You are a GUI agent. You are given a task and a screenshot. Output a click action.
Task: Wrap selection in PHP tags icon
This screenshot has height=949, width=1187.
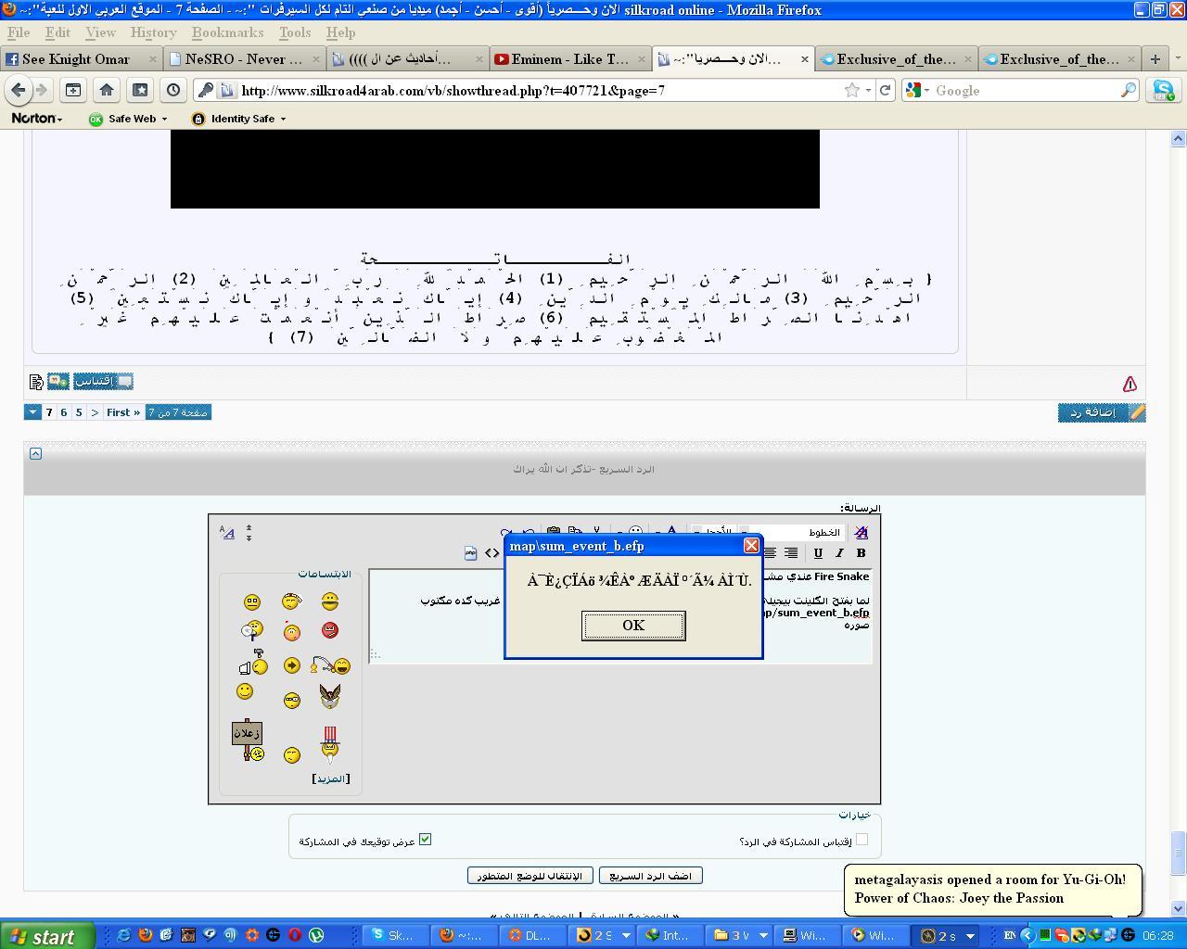[471, 553]
